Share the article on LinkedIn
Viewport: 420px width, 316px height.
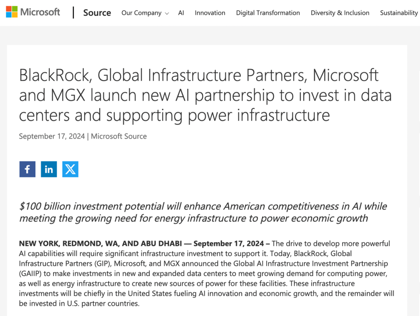pos(49,169)
